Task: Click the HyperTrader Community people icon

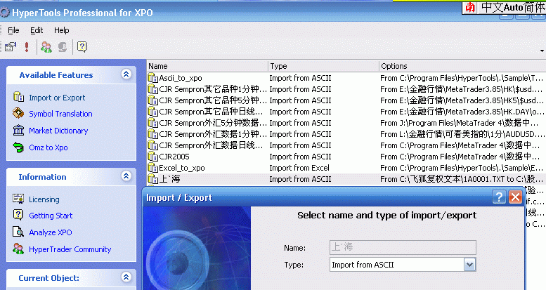Action: [18, 249]
